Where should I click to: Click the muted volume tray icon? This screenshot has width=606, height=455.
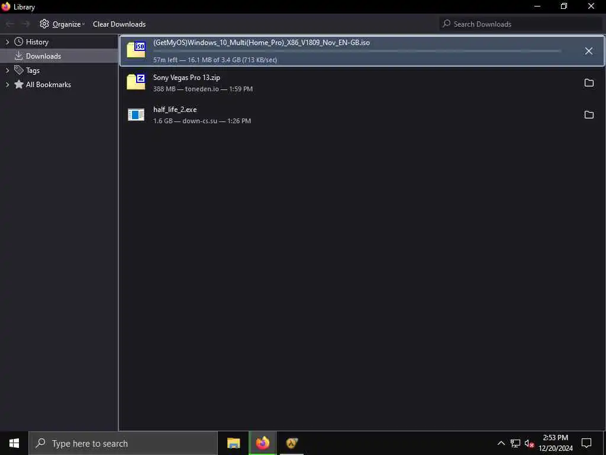coord(529,443)
